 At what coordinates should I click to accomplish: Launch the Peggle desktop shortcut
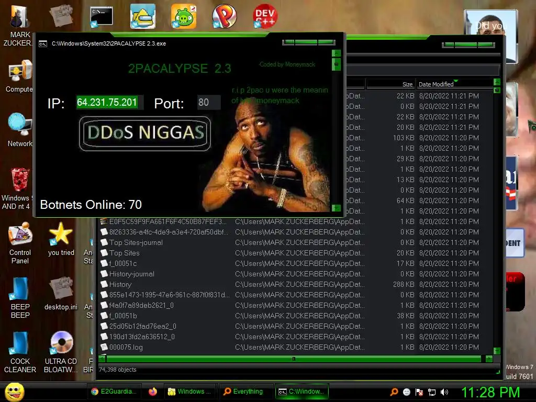[x=224, y=16]
